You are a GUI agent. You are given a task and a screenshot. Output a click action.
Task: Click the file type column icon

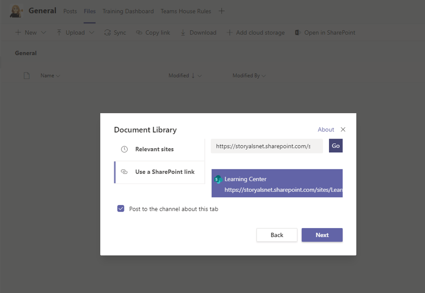(26, 75)
